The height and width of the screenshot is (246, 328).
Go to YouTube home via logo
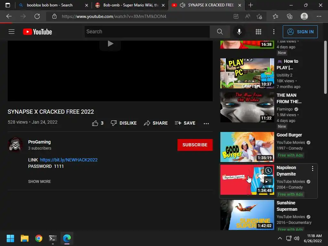point(37,32)
